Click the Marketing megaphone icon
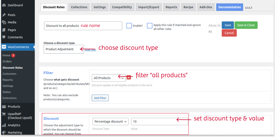The height and width of the screenshot is (137, 275). (4, 133)
